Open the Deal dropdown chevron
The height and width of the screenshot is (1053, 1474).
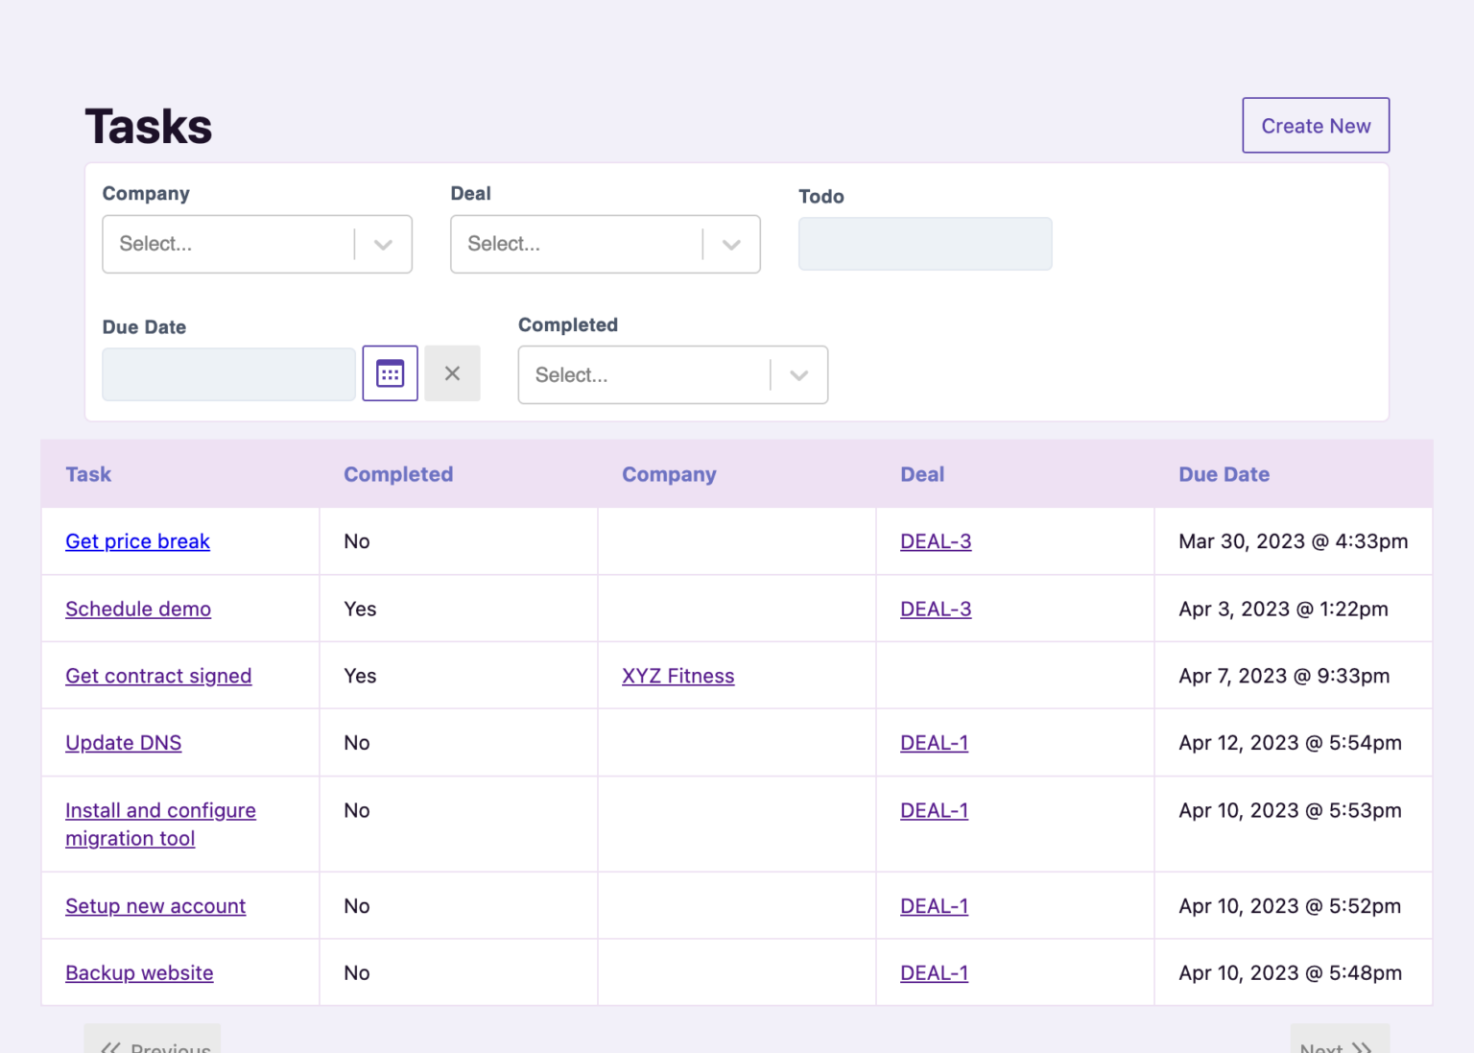point(731,244)
